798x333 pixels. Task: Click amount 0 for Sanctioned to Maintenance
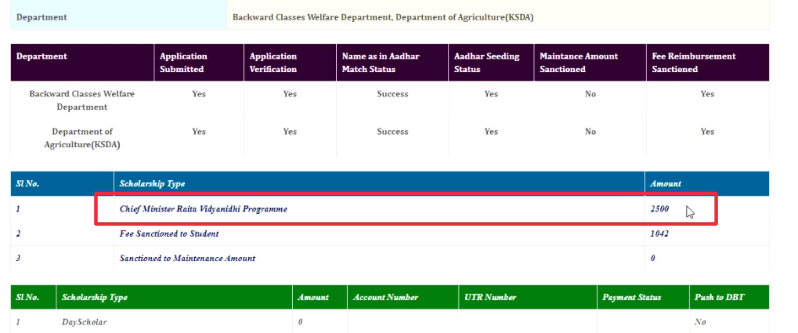coord(653,258)
